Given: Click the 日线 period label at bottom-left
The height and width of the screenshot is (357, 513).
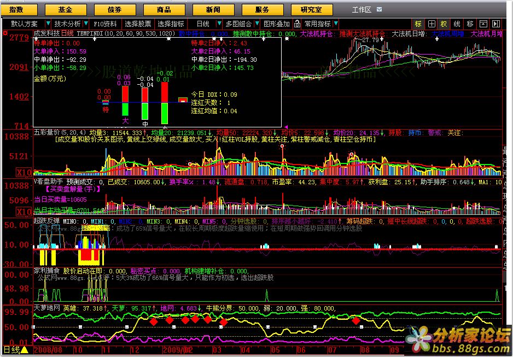Looking at the screenshot, I should [11, 350].
